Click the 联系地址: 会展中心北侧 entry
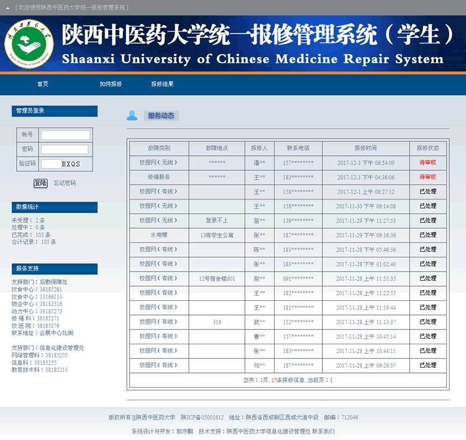This screenshot has width=466, height=440. tap(42, 333)
